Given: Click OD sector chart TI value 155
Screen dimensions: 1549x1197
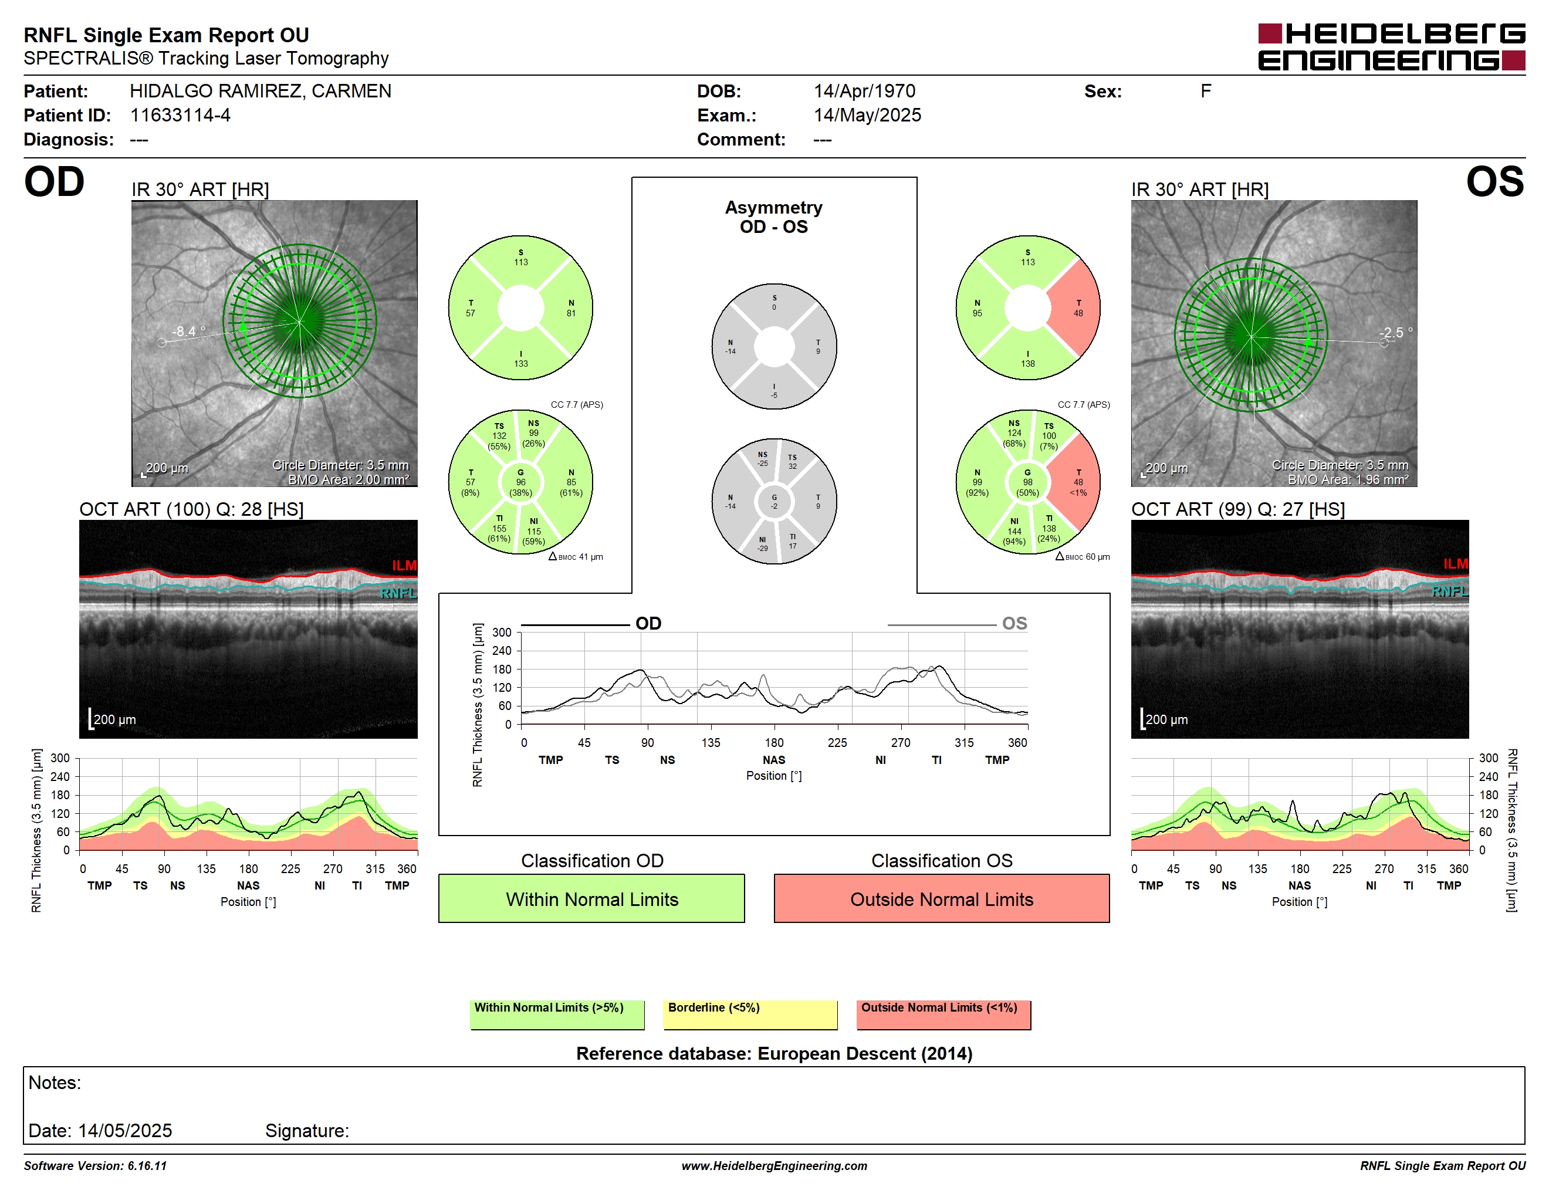Looking at the screenshot, I should click(x=499, y=528).
